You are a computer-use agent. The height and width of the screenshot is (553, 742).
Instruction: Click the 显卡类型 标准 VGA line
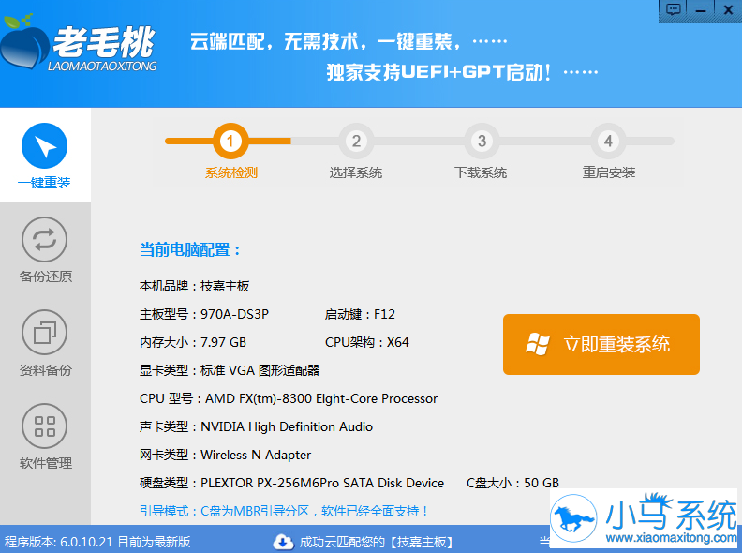(x=230, y=370)
